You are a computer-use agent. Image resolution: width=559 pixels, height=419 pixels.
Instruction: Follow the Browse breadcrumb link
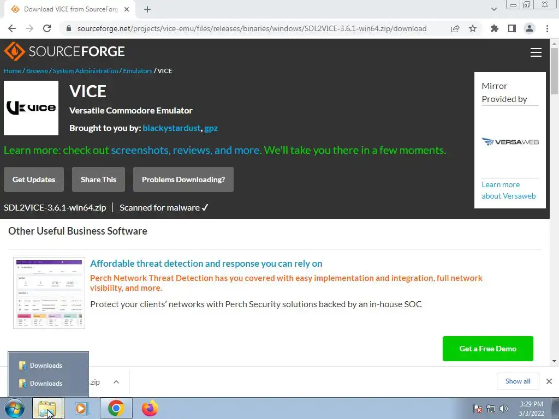(x=37, y=71)
